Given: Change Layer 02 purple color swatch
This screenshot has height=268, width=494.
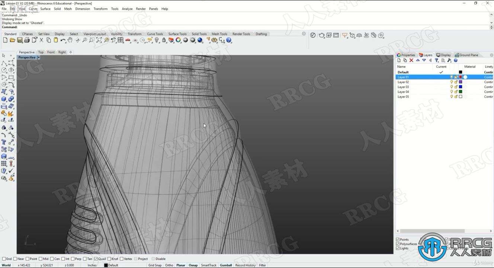Looking at the screenshot, I should tap(461, 82).
